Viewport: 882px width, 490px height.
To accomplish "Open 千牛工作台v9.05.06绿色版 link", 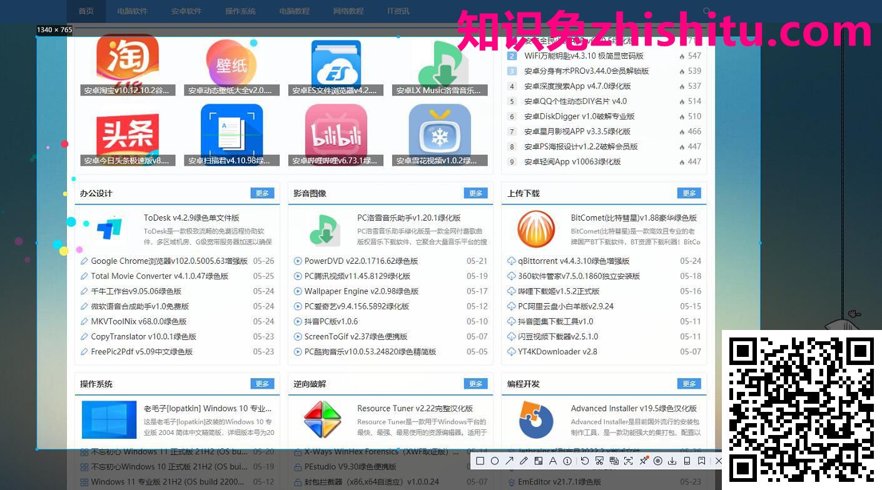I will pyautogui.click(x=136, y=291).
